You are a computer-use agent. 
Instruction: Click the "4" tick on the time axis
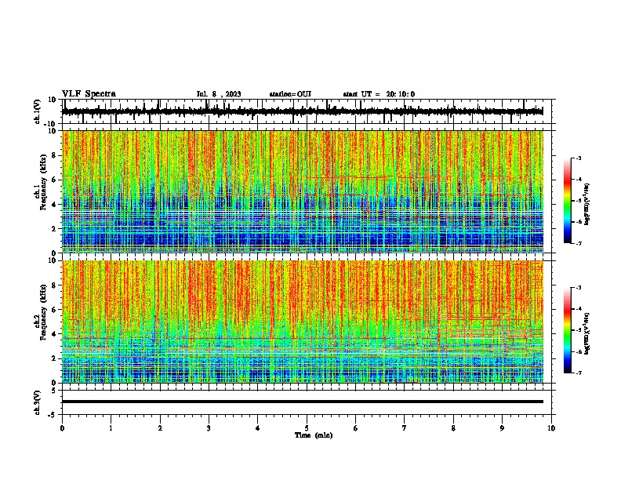click(x=258, y=428)
